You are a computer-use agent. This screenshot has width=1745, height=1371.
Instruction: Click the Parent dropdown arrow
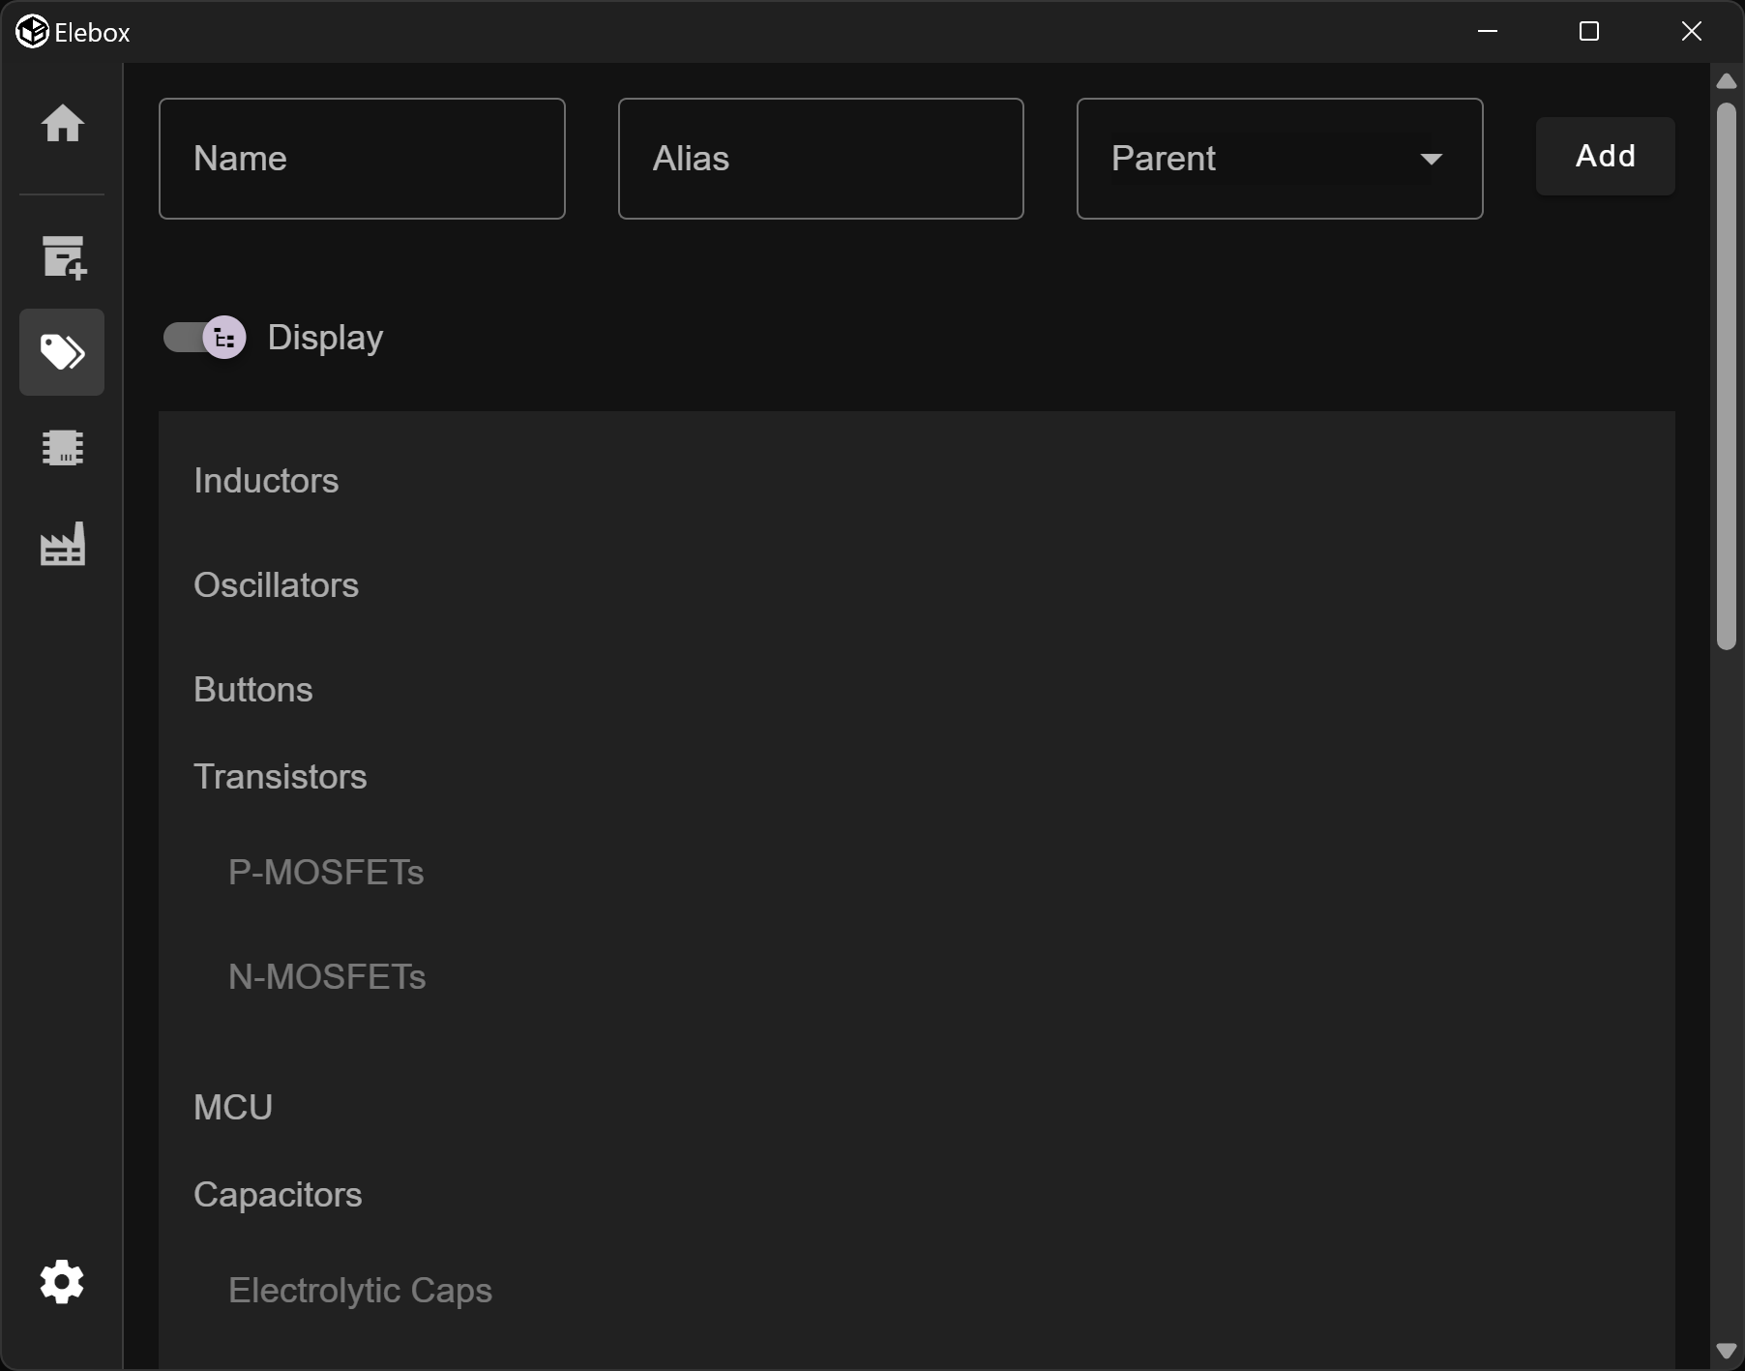pos(1431,159)
